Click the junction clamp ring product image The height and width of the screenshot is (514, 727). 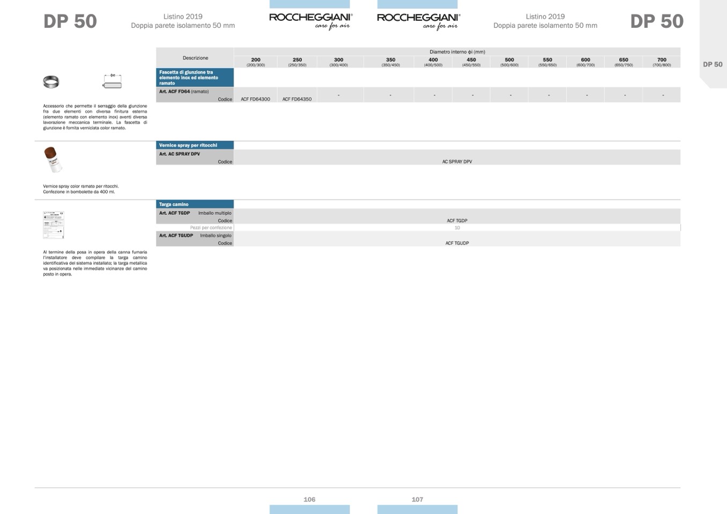point(51,82)
